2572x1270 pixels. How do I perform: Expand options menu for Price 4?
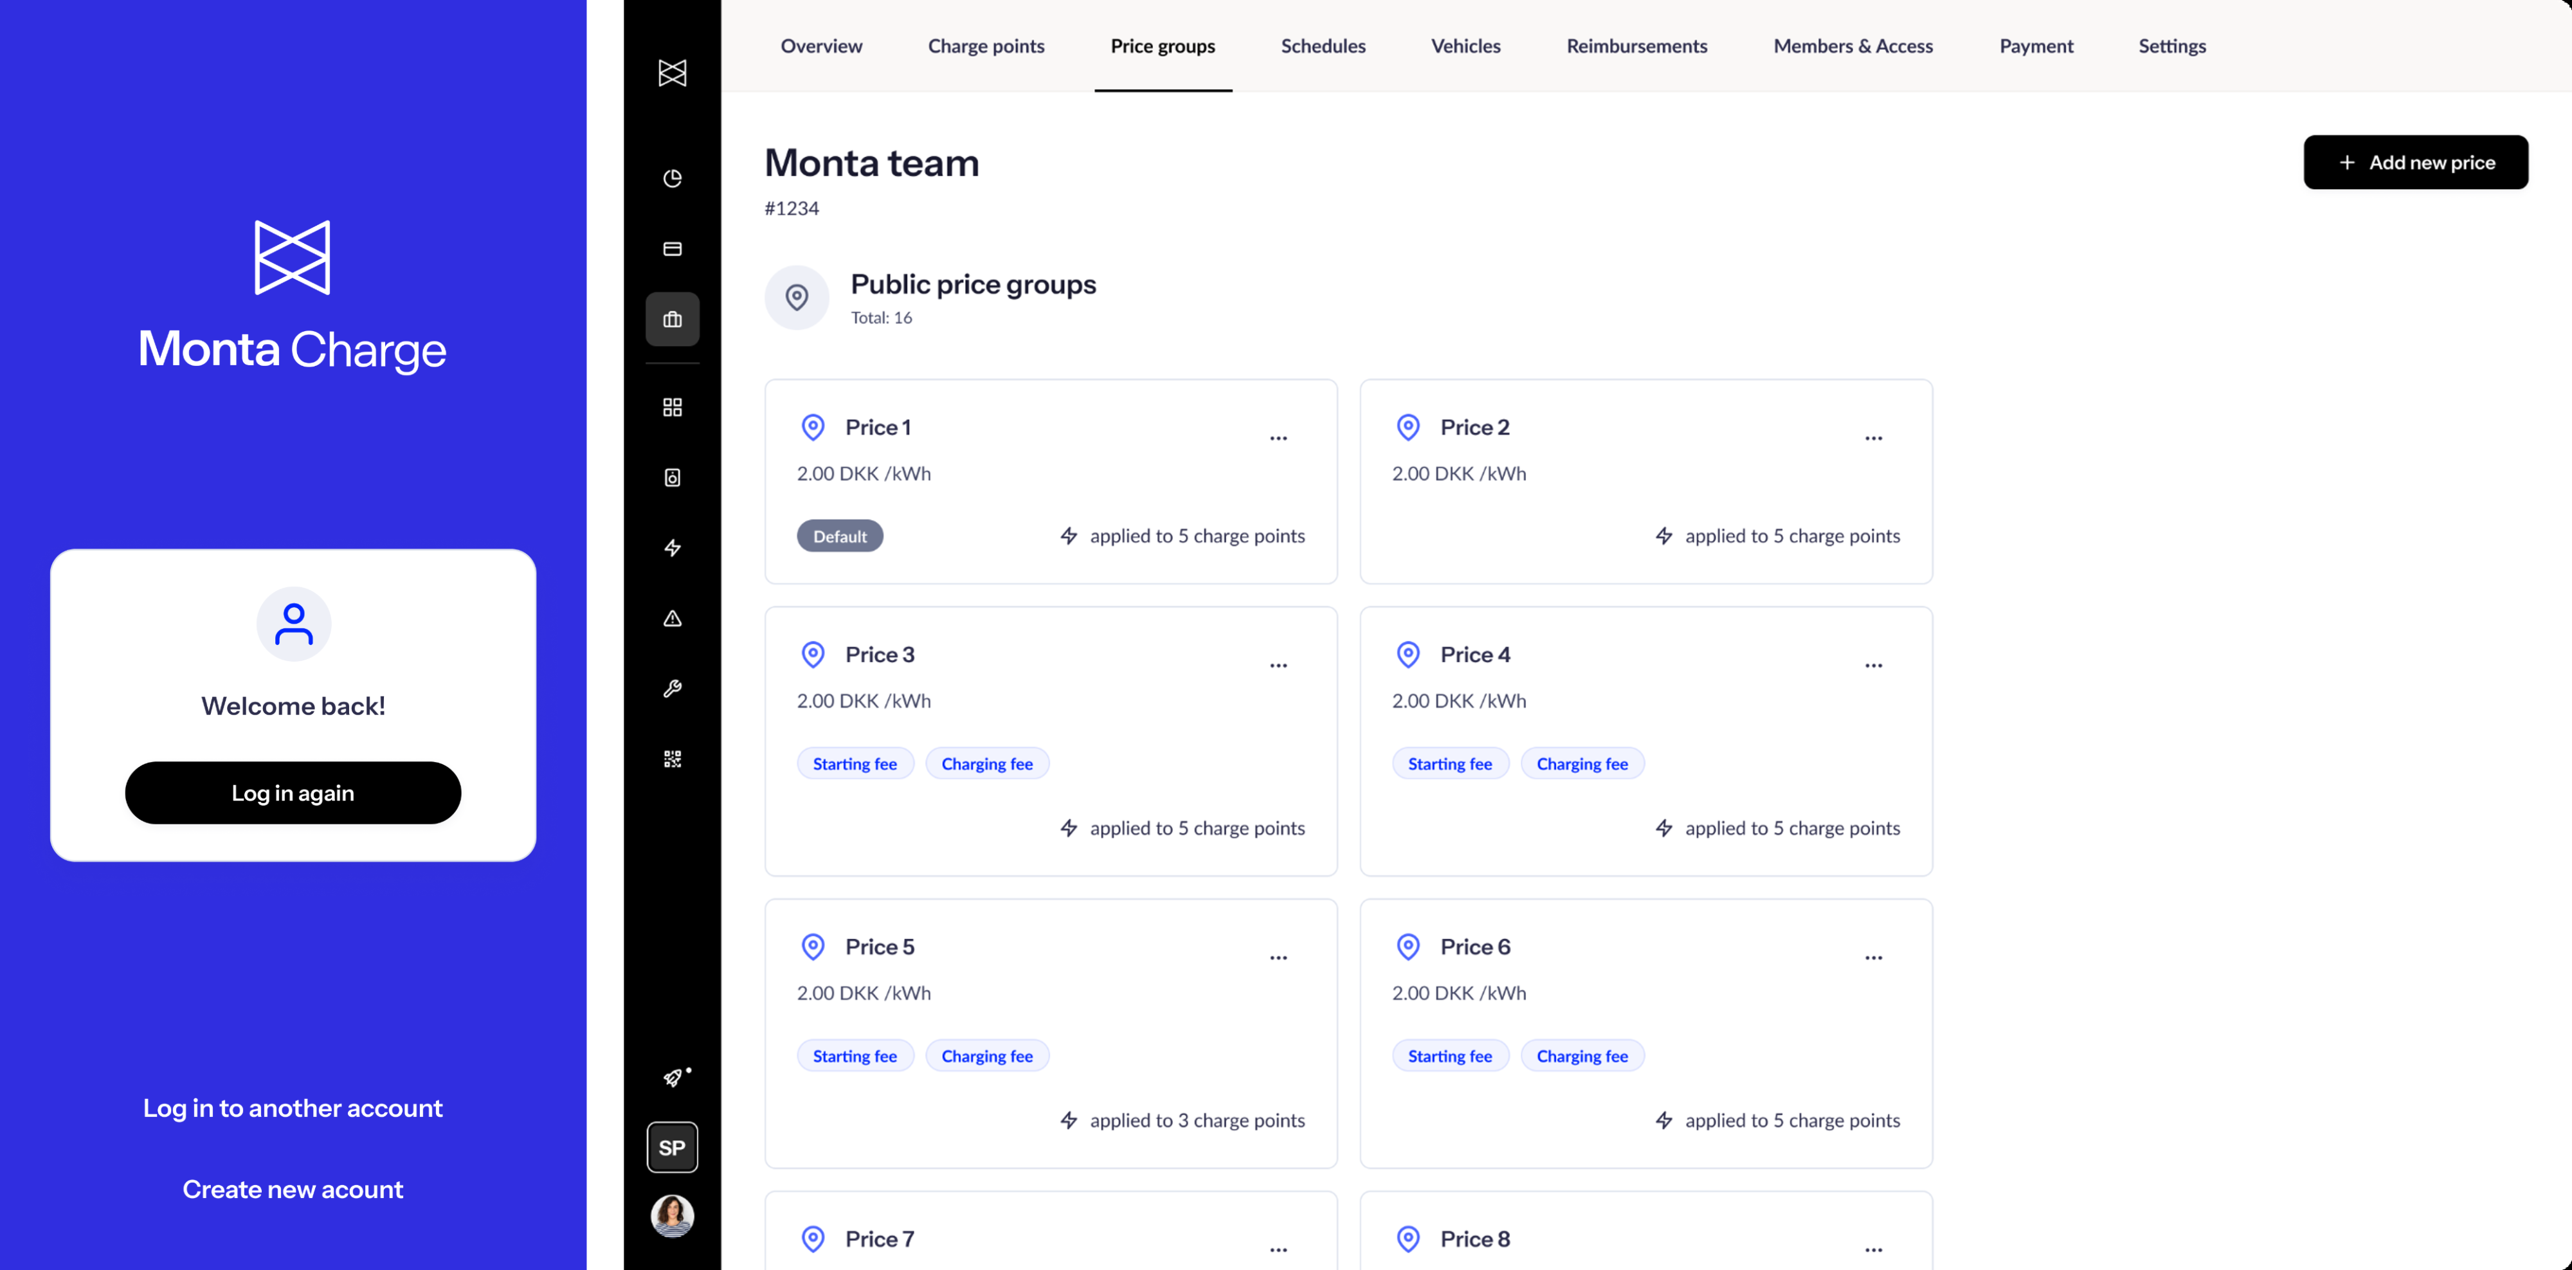(x=1873, y=665)
